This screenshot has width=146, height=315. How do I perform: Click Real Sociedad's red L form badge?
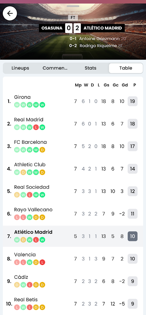coord(30,195)
